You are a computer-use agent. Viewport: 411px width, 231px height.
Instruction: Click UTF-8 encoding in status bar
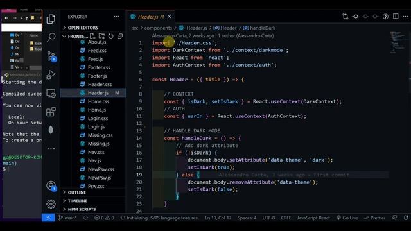(268, 218)
